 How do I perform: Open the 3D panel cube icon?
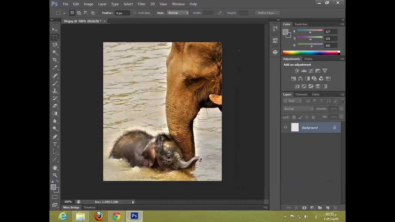pos(275,52)
